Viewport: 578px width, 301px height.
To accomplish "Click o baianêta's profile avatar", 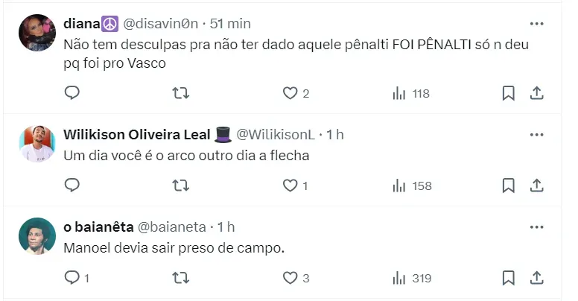I will [x=37, y=236].
